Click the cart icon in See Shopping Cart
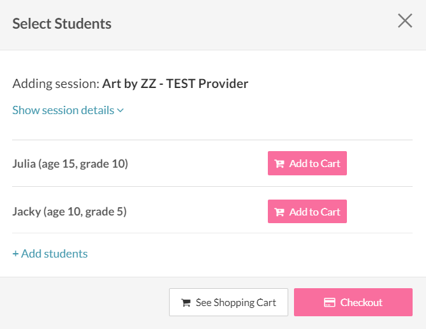 coord(186,303)
